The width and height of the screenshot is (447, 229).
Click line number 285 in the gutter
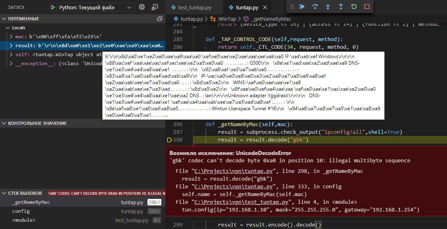[x=178, y=39]
